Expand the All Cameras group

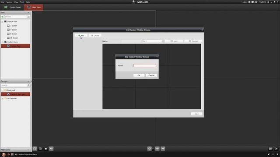2,99
